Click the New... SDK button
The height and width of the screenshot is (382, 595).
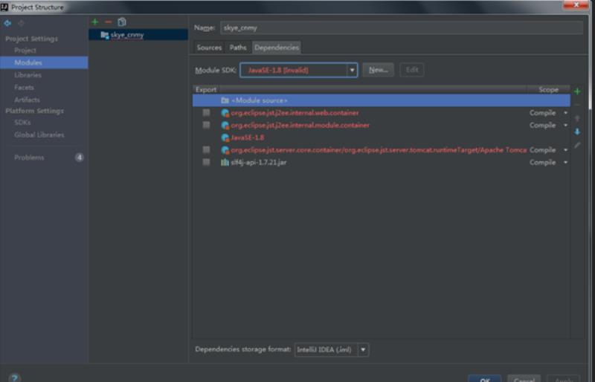[x=378, y=70]
